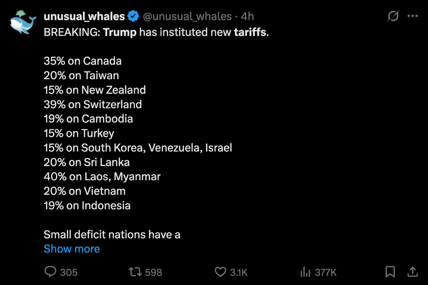Bookmark the post with the bookmark icon

[390, 272]
